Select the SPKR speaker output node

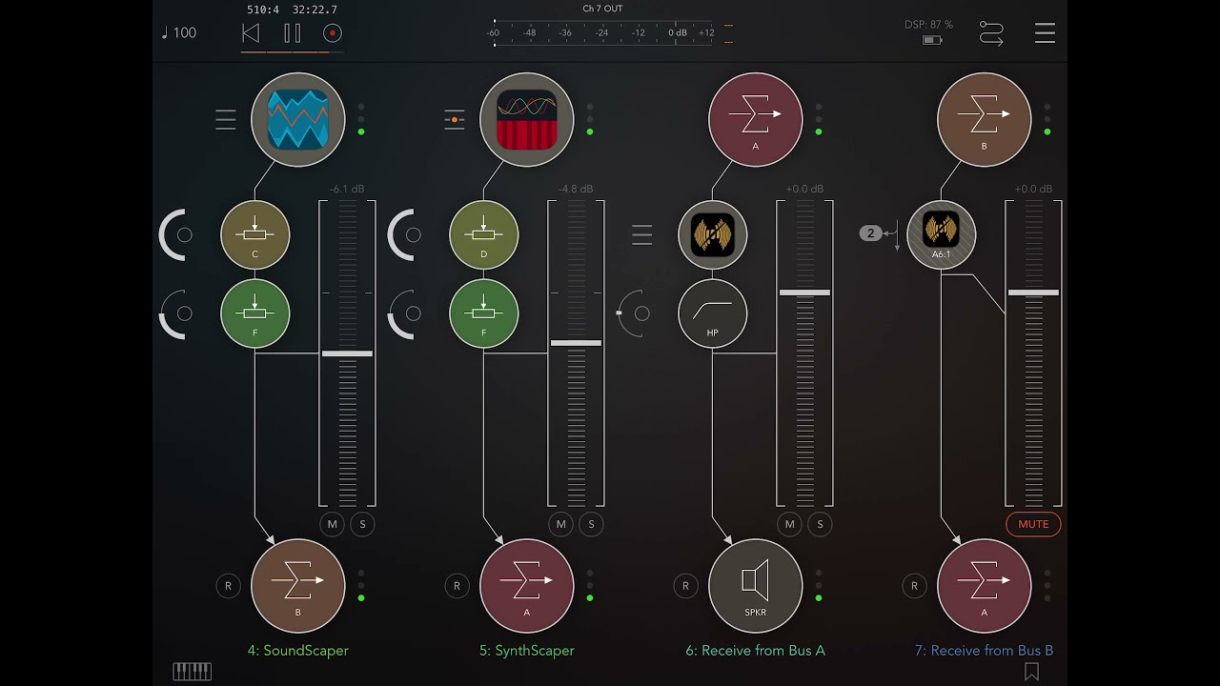[756, 585]
